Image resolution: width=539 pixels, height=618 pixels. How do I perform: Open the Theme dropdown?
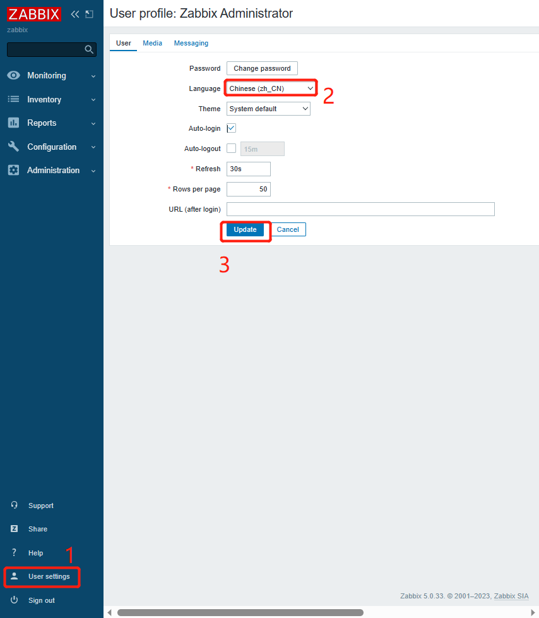pos(268,109)
